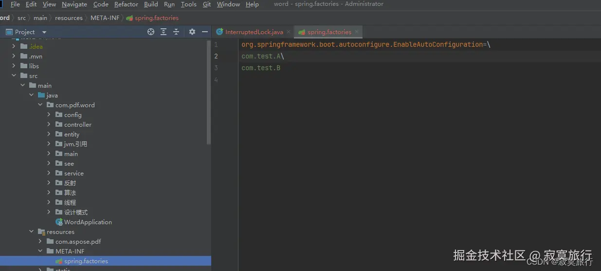Select the libs folder icon
601x271 pixels.
click(x=24, y=66)
